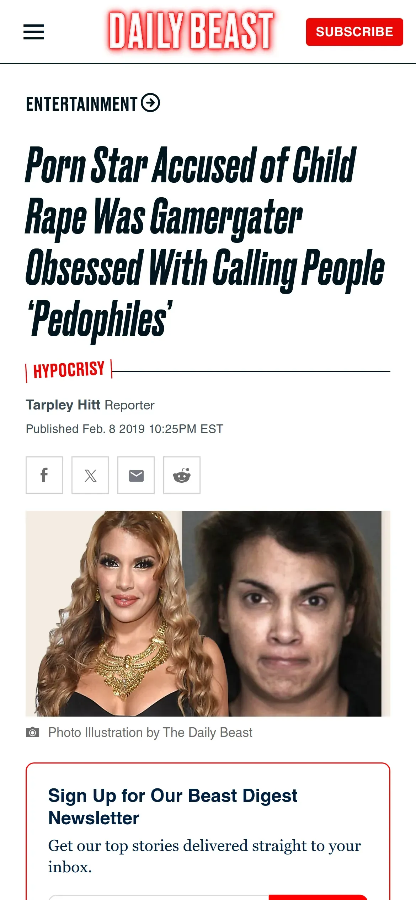The image size is (416, 900).
Task: Click the red Hypocrisy tag
Action: pos(69,370)
